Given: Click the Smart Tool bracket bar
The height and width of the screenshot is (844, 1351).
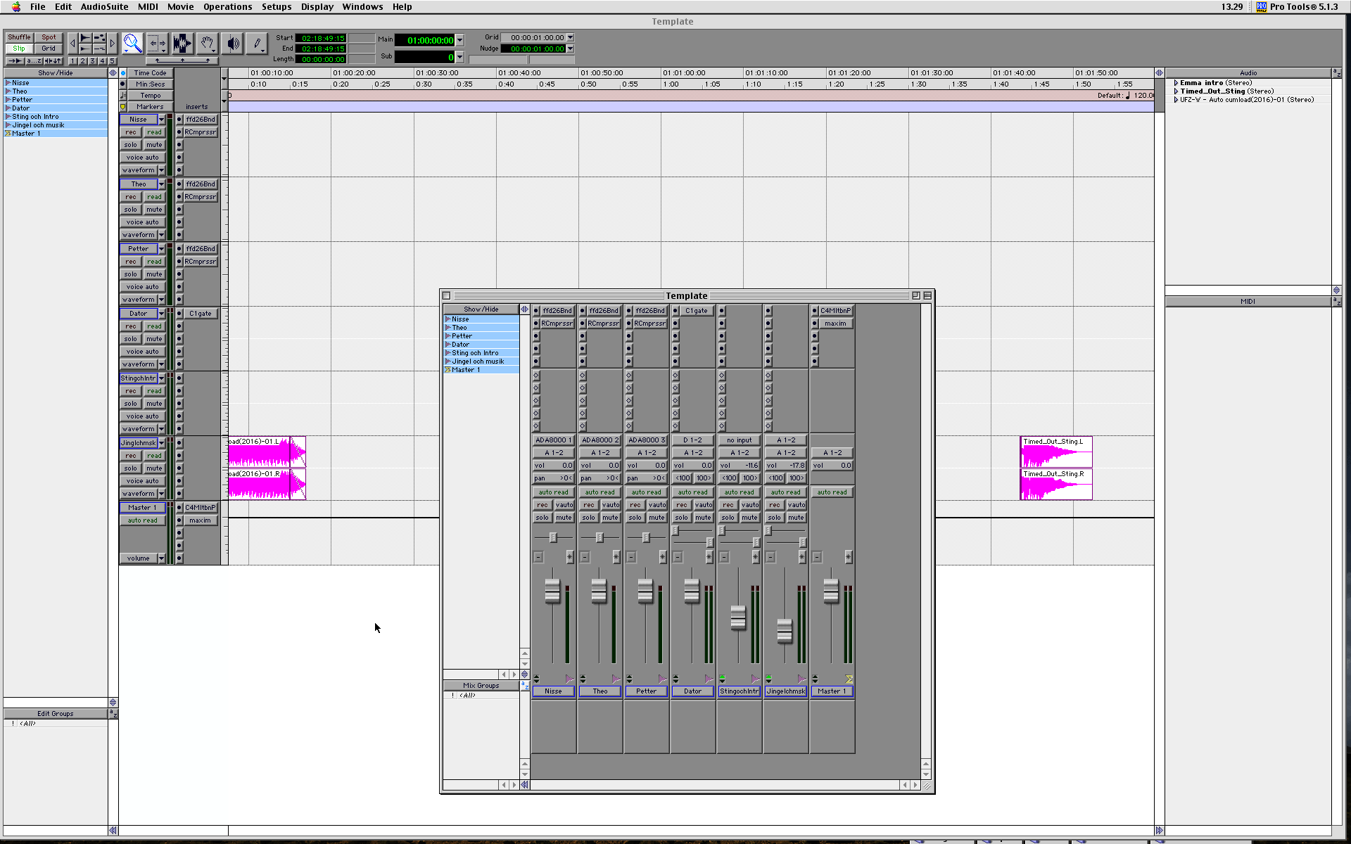Looking at the screenshot, I should pos(182,60).
